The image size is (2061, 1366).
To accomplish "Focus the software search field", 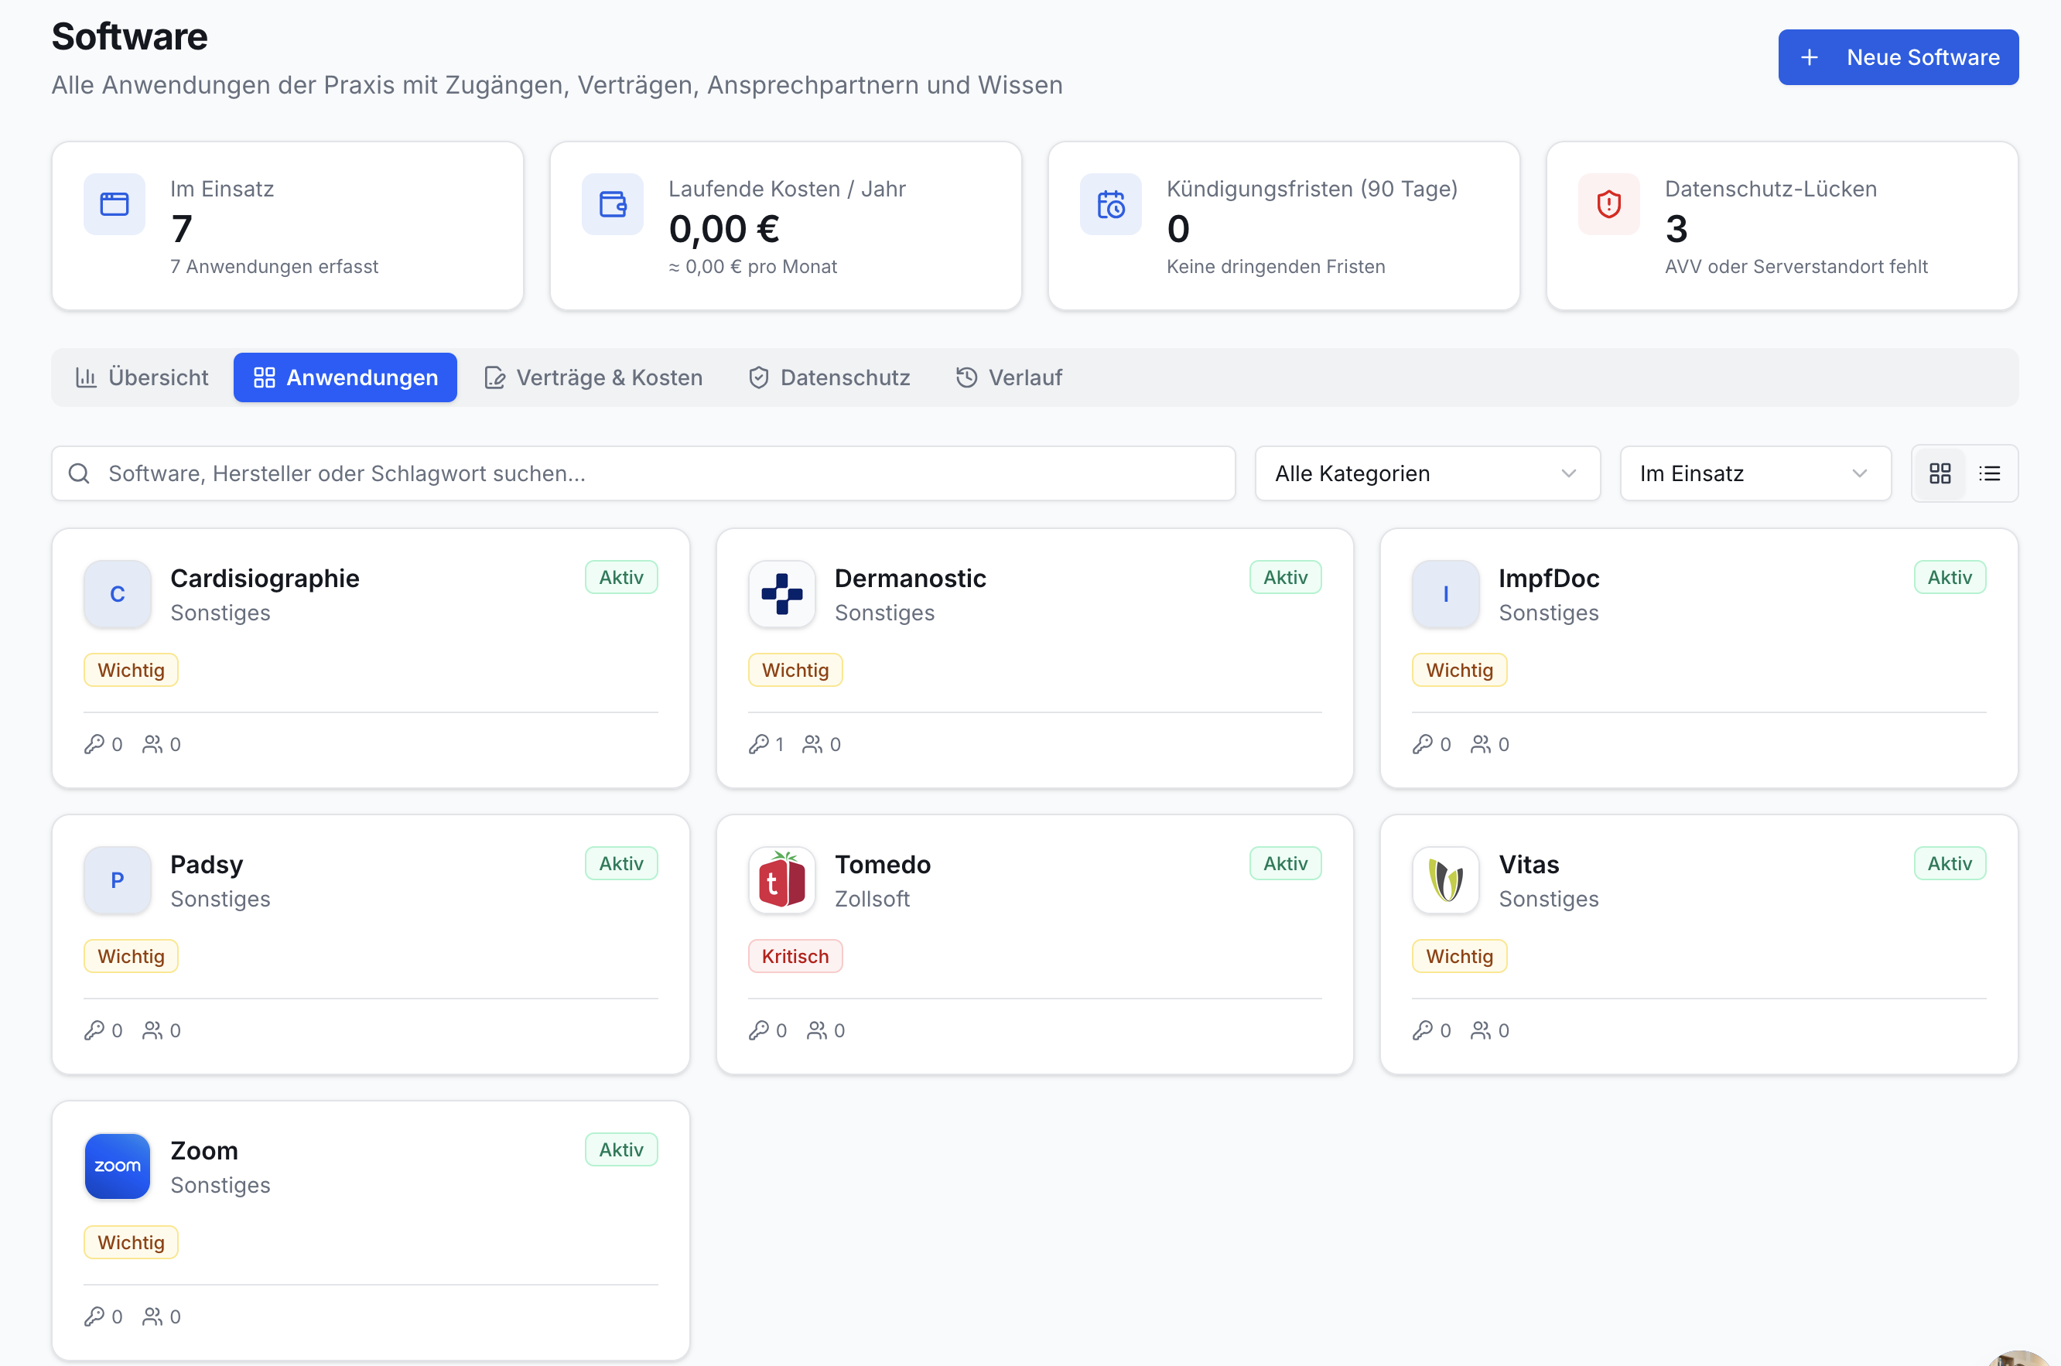I will coord(644,473).
